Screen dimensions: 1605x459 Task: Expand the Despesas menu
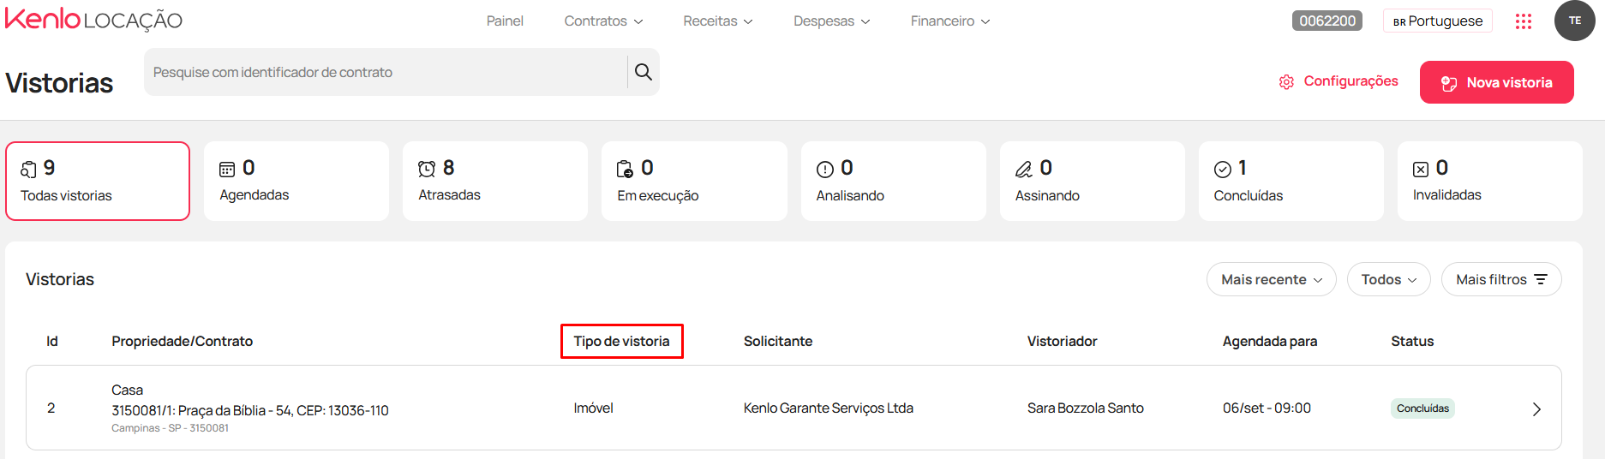(831, 21)
